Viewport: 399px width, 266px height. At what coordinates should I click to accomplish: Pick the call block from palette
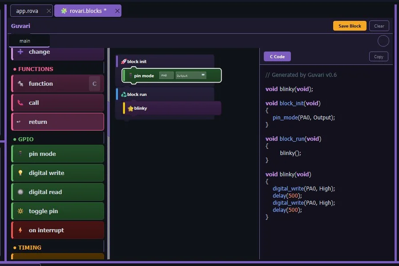[57, 103]
